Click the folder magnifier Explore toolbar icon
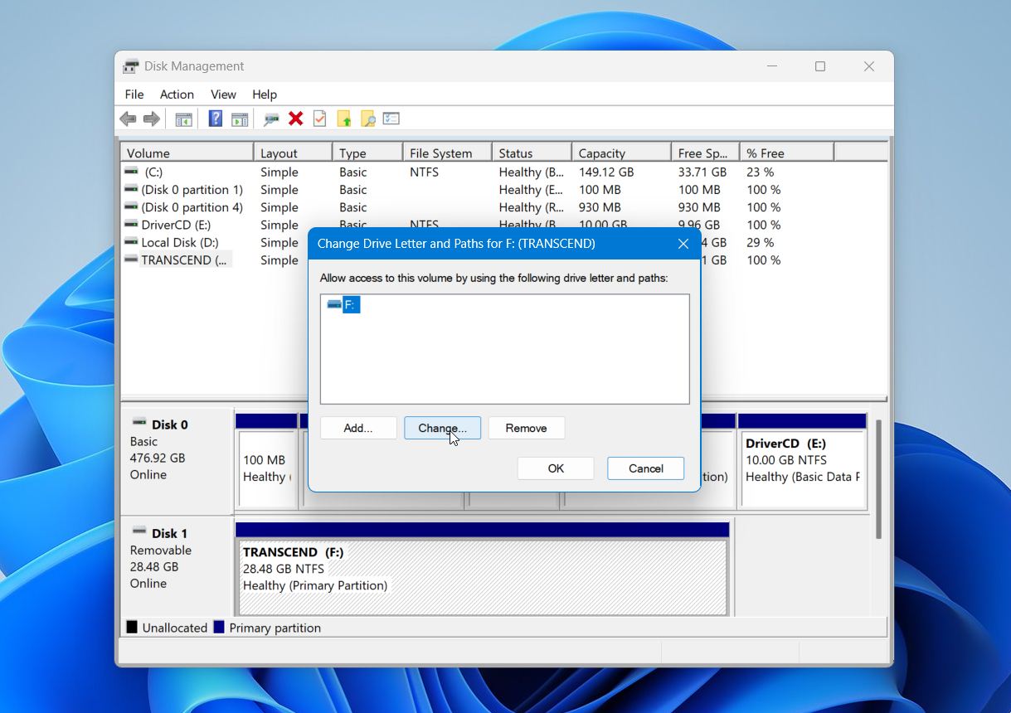The height and width of the screenshot is (713, 1011). coord(367,119)
